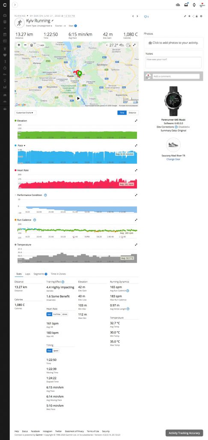Open the weather help question icon on map
The width and height of the screenshot is (208, 440).
click(128, 45)
